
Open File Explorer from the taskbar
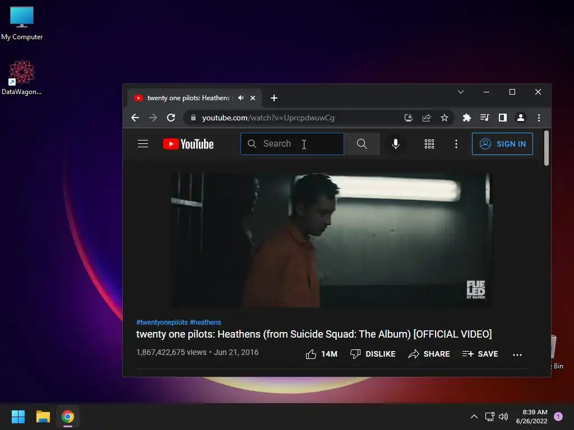43,417
